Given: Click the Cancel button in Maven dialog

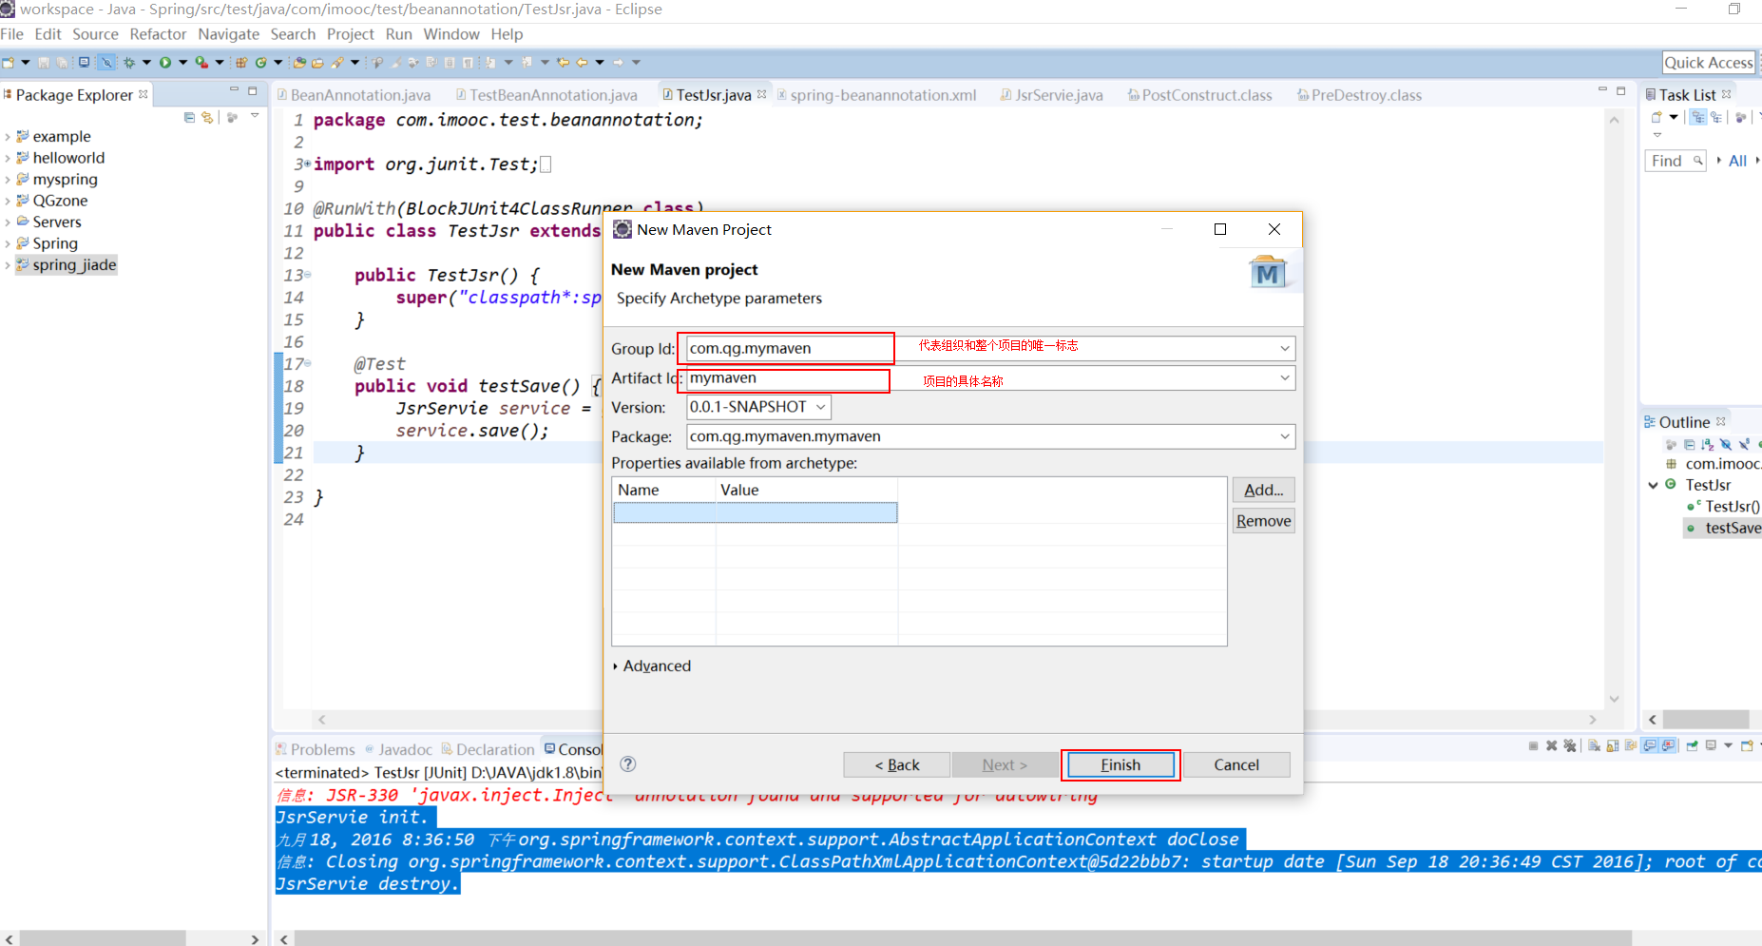Looking at the screenshot, I should pyautogui.click(x=1236, y=764).
